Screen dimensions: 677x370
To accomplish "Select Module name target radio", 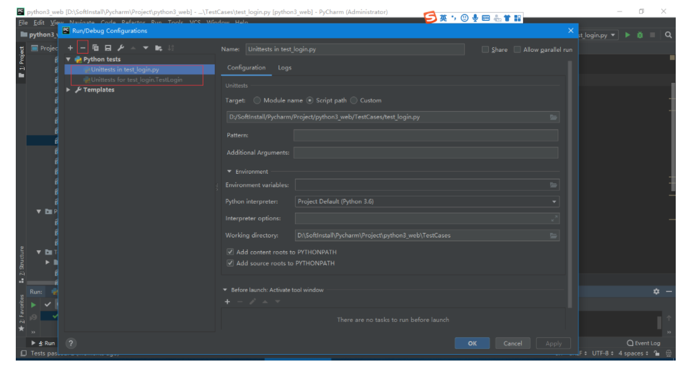I will click(257, 100).
